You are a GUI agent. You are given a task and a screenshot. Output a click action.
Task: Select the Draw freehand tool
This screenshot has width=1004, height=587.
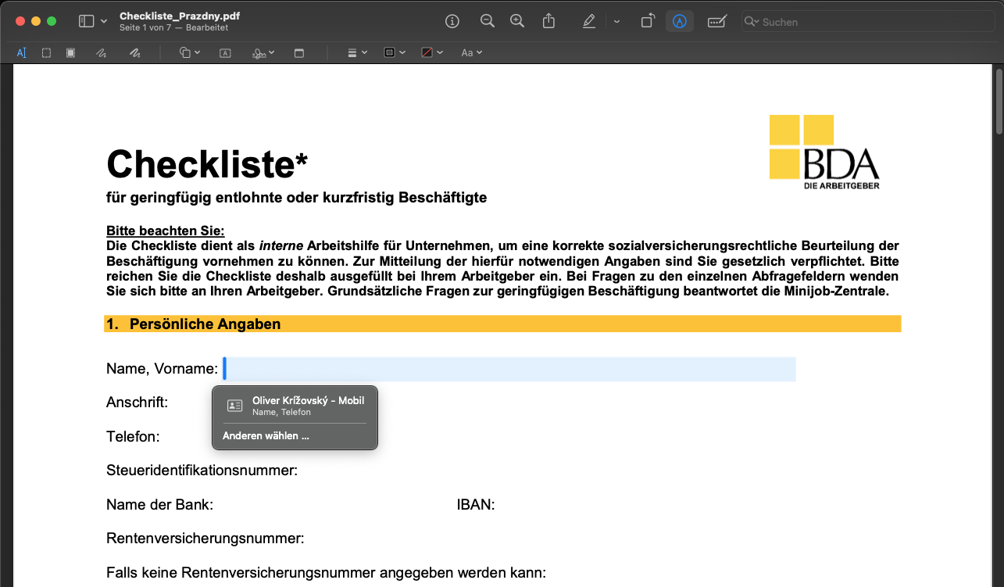[x=135, y=52]
